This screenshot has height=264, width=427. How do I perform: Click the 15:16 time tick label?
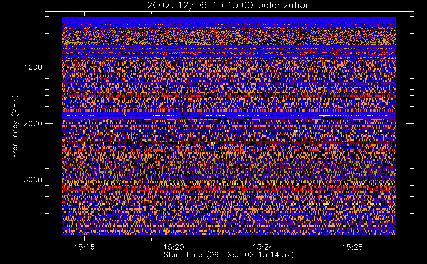point(84,247)
